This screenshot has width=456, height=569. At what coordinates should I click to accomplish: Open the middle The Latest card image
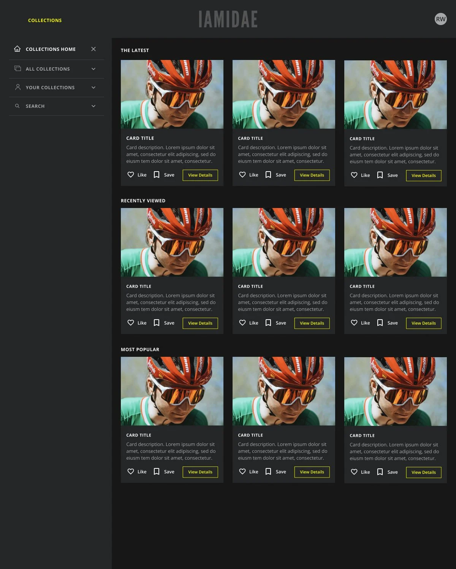[284, 94]
